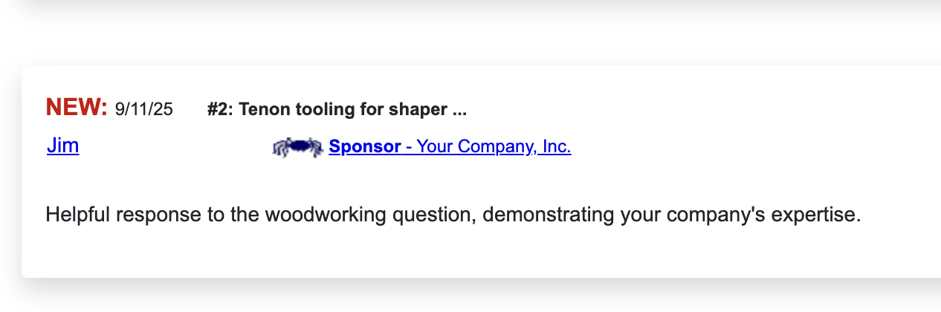Visit the Your Company, Inc. link
Image resolution: width=941 pixels, height=312 pixels.
pos(494,146)
